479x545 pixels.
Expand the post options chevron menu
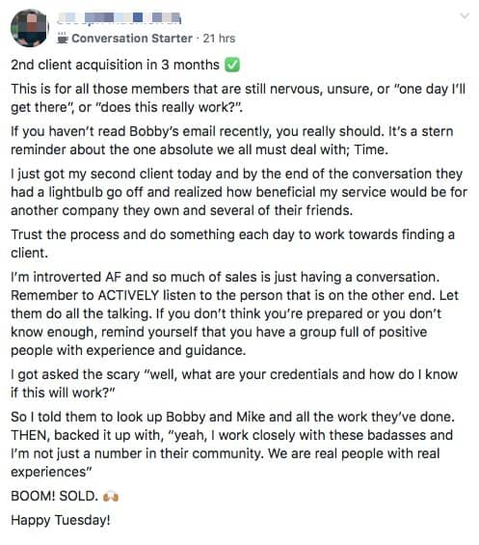(465, 16)
